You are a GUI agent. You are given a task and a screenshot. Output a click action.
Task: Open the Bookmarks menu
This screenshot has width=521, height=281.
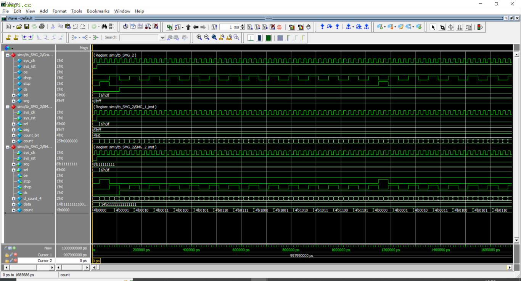click(98, 11)
